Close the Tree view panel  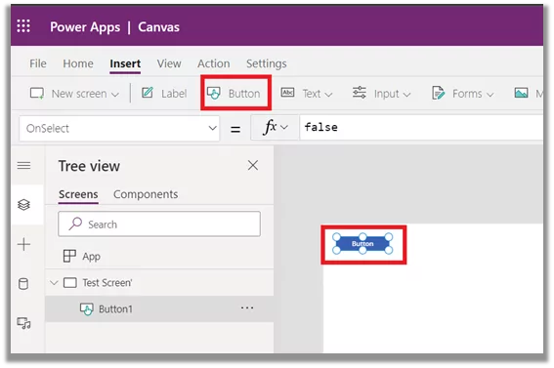pyautogui.click(x=253, y=165)
